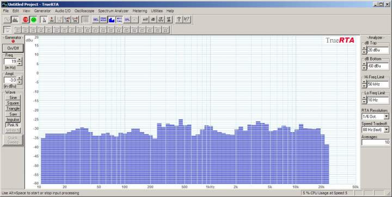Screen dimensions: 392x197
Task: Click the Averages field showing 10
Action: (x=375, y=142)
